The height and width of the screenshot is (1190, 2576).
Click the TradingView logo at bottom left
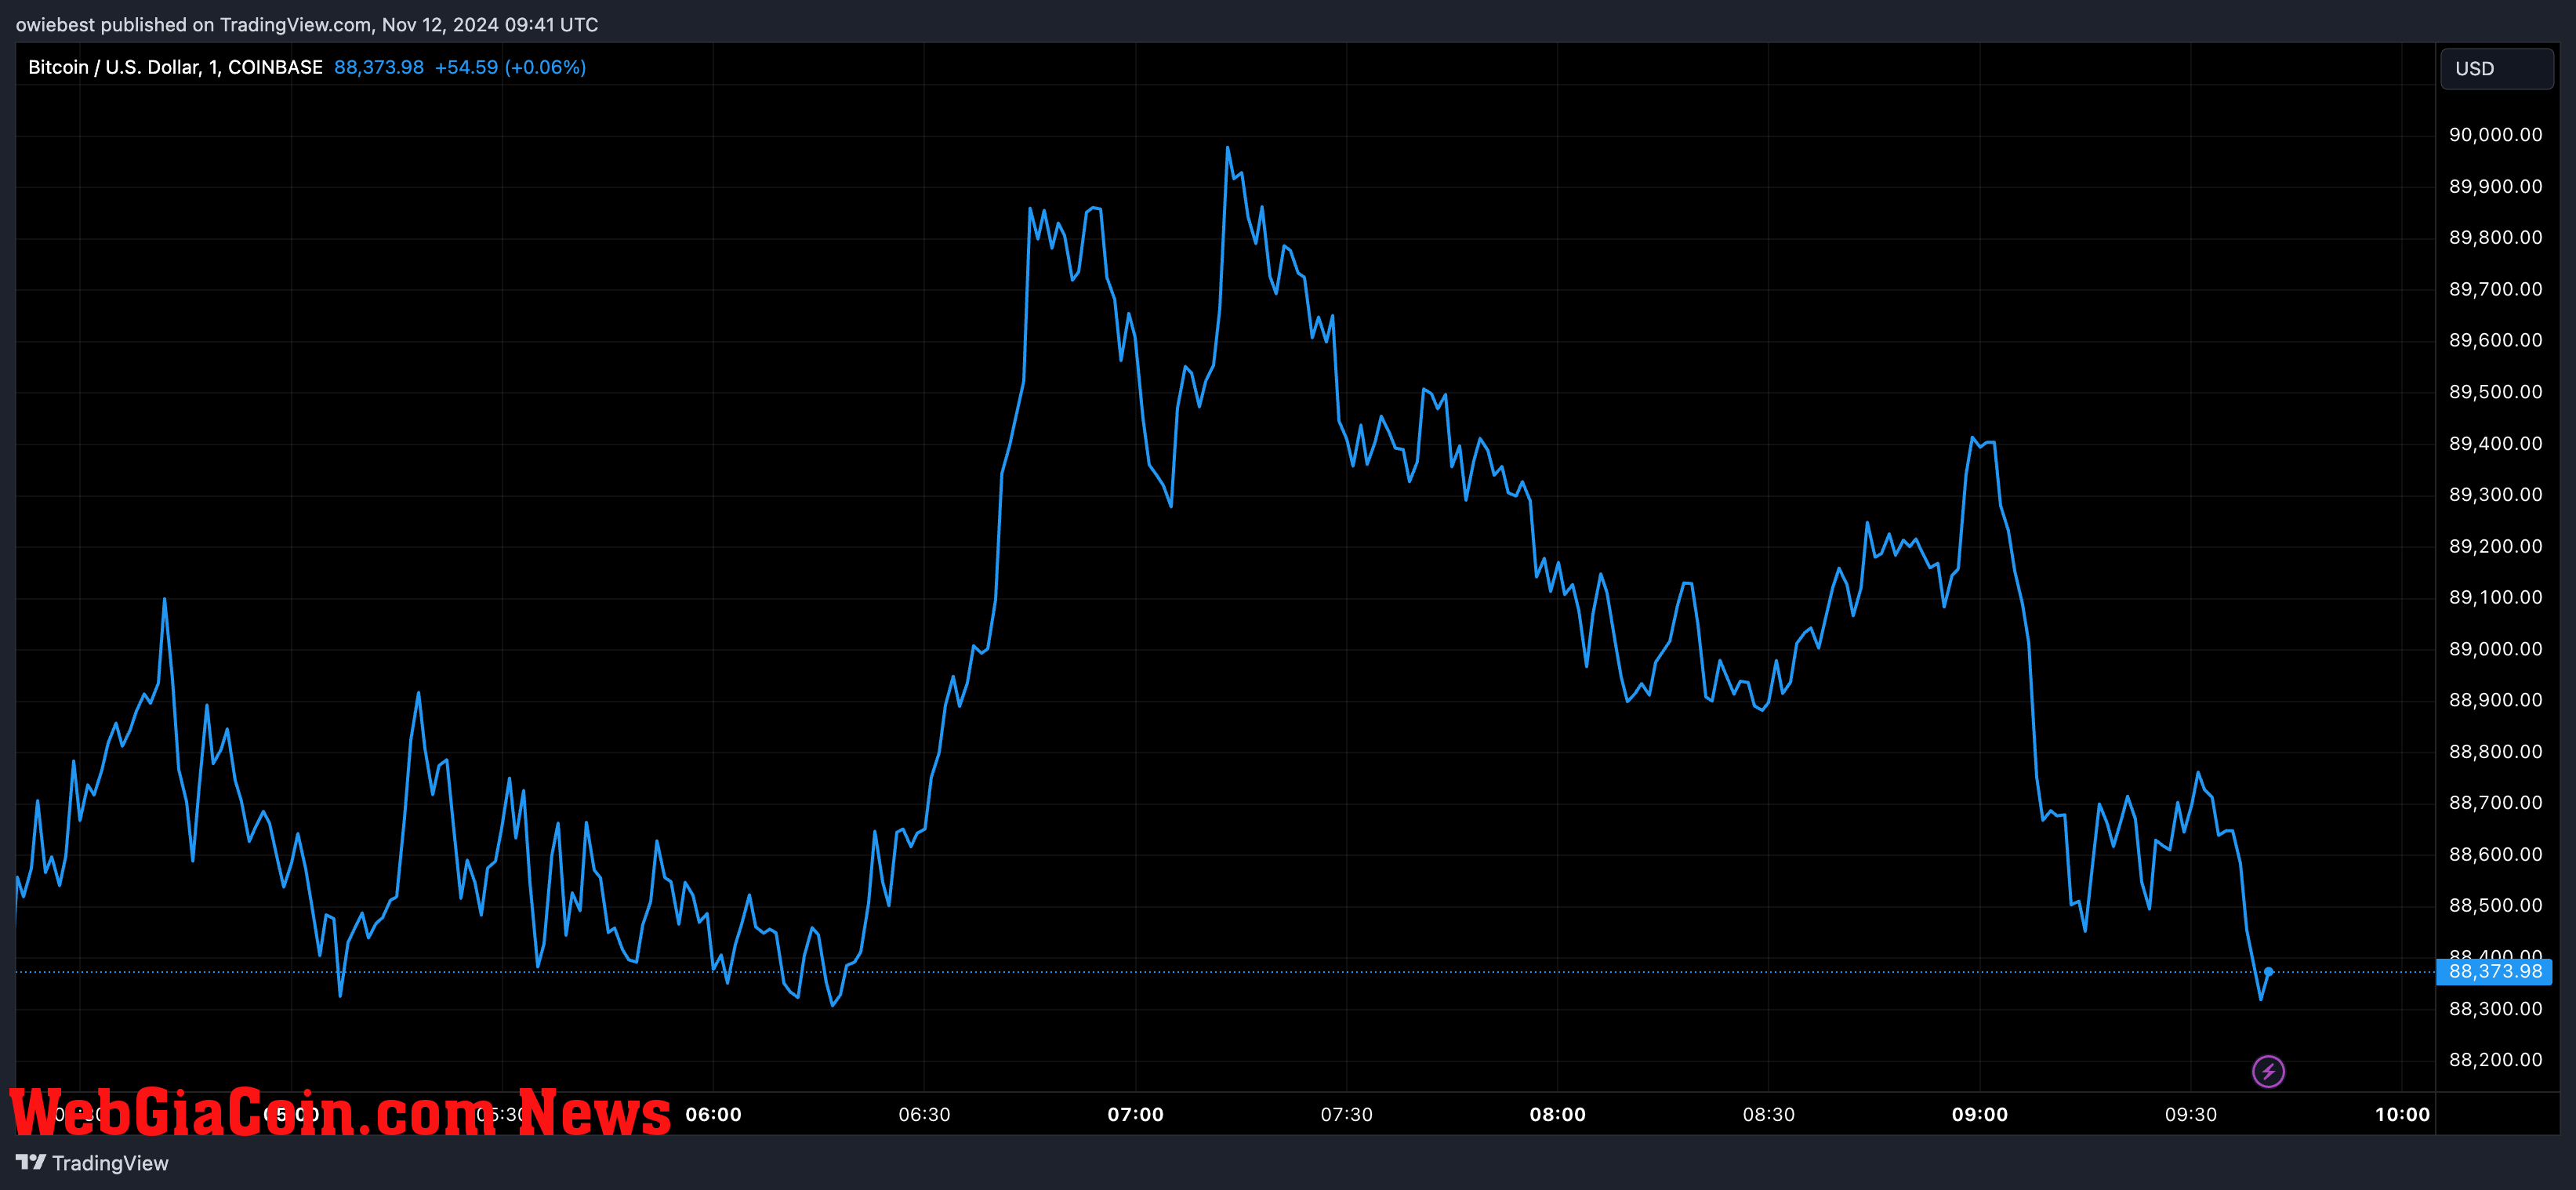92,1163
